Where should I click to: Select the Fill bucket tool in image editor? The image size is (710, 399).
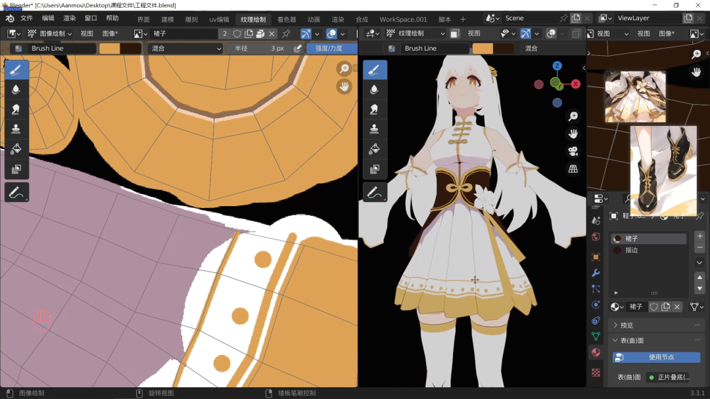16,149
